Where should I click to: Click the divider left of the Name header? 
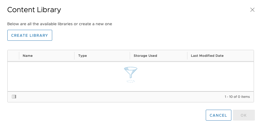pyautogui.click(x=19, y=56)
